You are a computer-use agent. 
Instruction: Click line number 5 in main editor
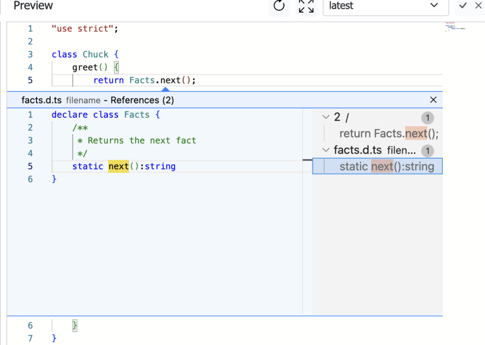point(30,80)
